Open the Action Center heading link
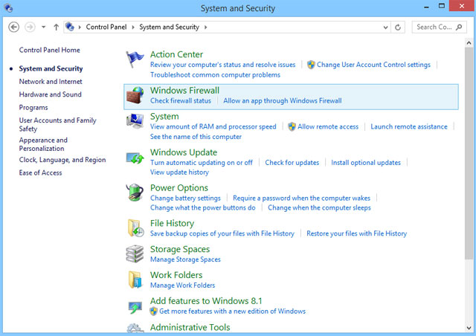This screenshot has width=476, height=336. (x=177, y=54)
